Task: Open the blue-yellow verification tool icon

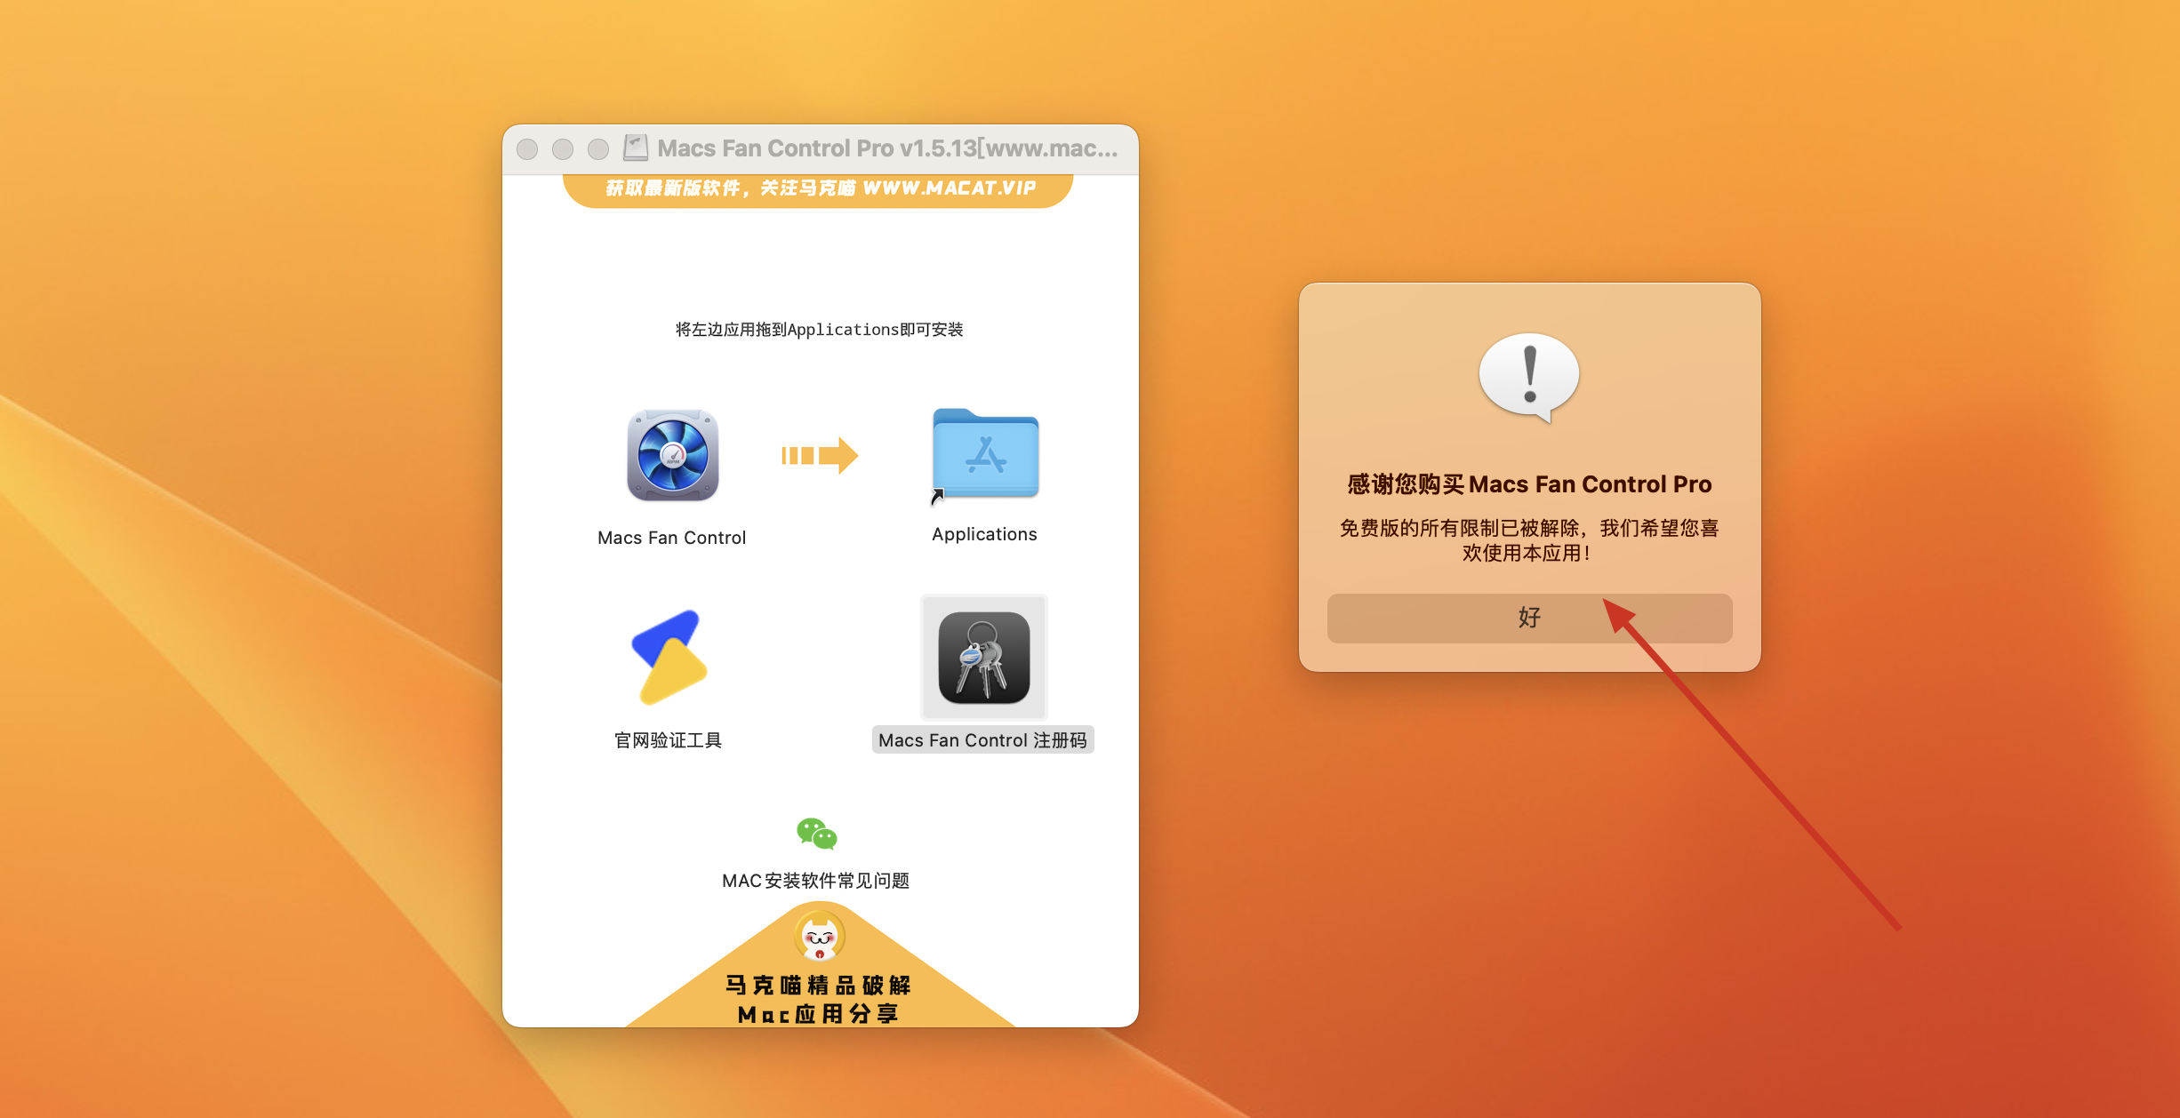Action: point(669,658)
